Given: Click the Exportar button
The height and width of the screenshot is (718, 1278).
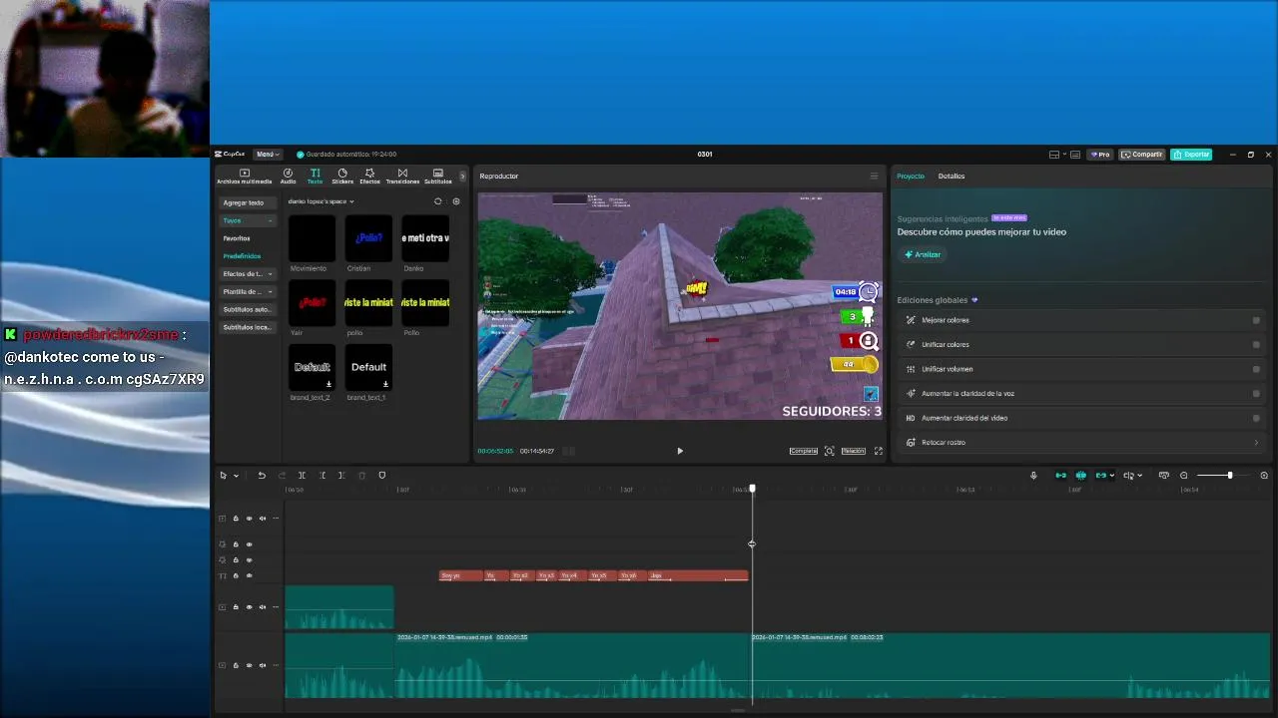Looking at the screenshot, I should tap(1191, 155).
